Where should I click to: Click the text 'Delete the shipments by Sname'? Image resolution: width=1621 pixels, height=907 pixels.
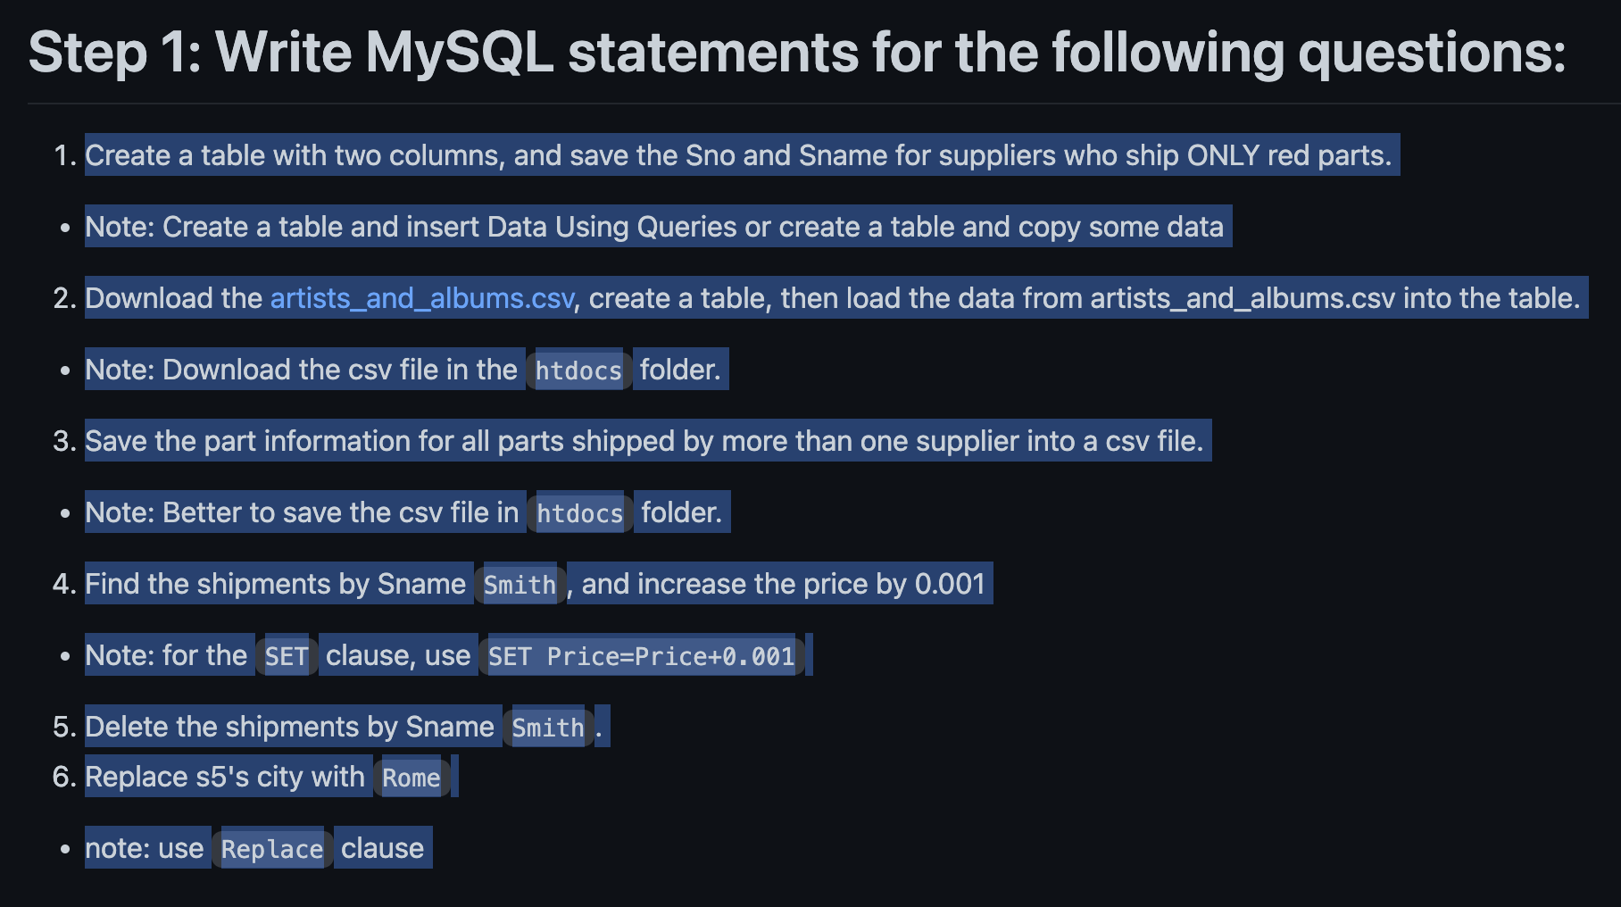coord(289,727)
